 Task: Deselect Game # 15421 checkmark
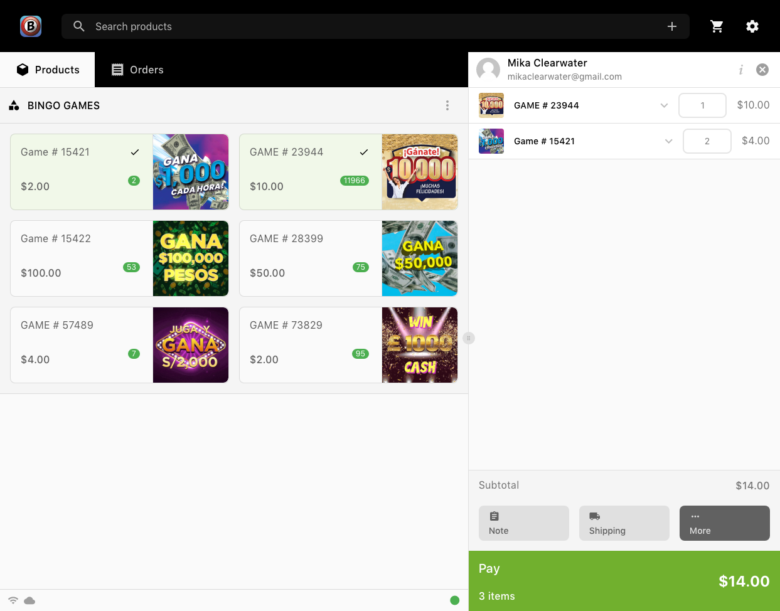pyautogui.click(x=134, y=151)
